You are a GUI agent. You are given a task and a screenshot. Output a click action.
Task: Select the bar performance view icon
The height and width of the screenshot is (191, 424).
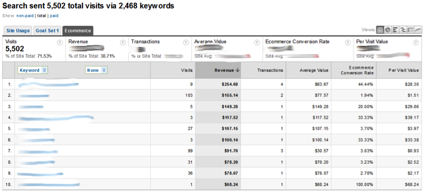coord(395,30)
